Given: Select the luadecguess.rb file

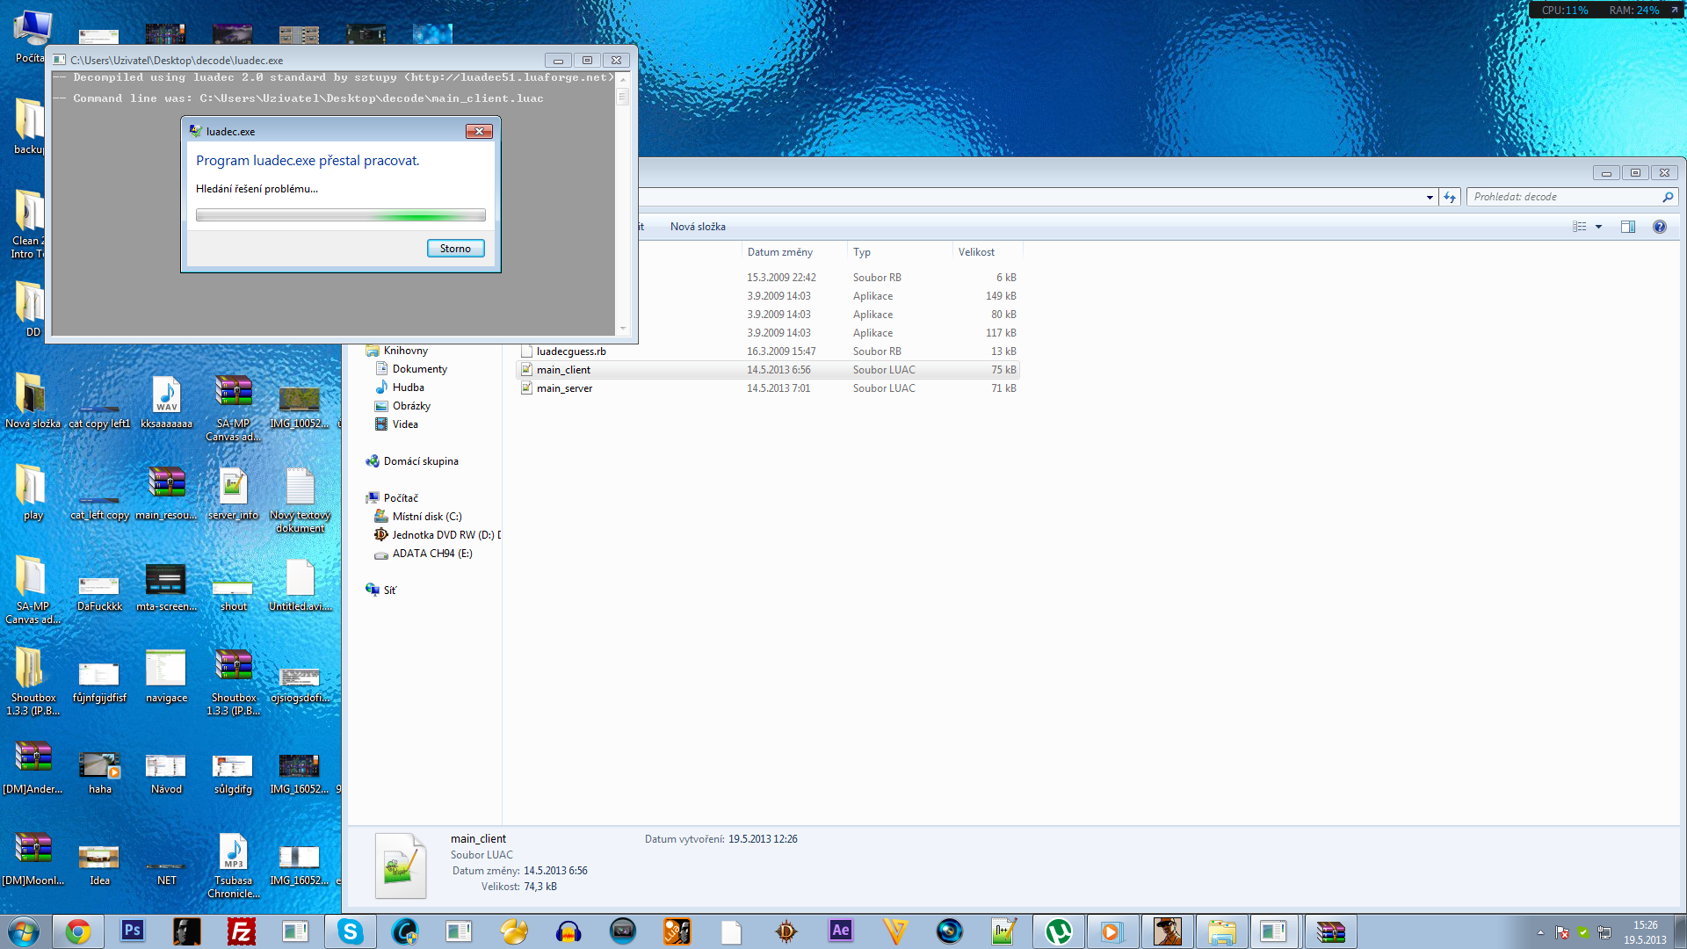Looking at the screenshot, I should (x=571, y=351).
